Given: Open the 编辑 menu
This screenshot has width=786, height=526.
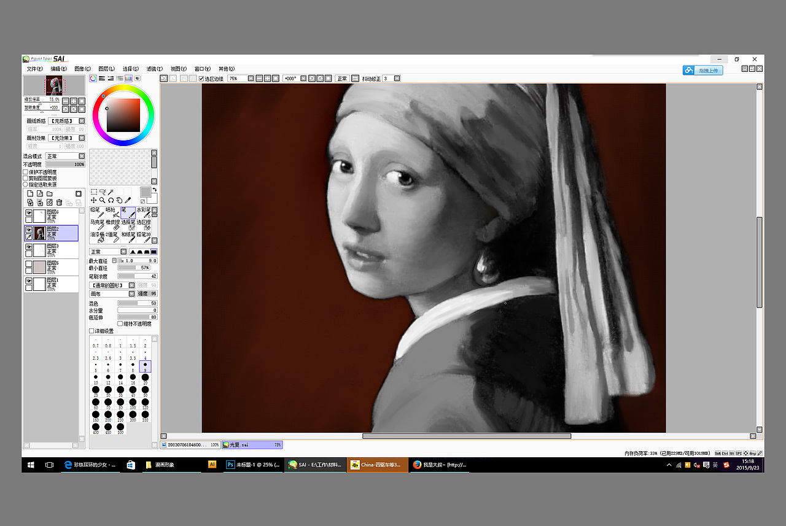Looking at the screenshot, I should pyautogui.click(x=58, y=69).
